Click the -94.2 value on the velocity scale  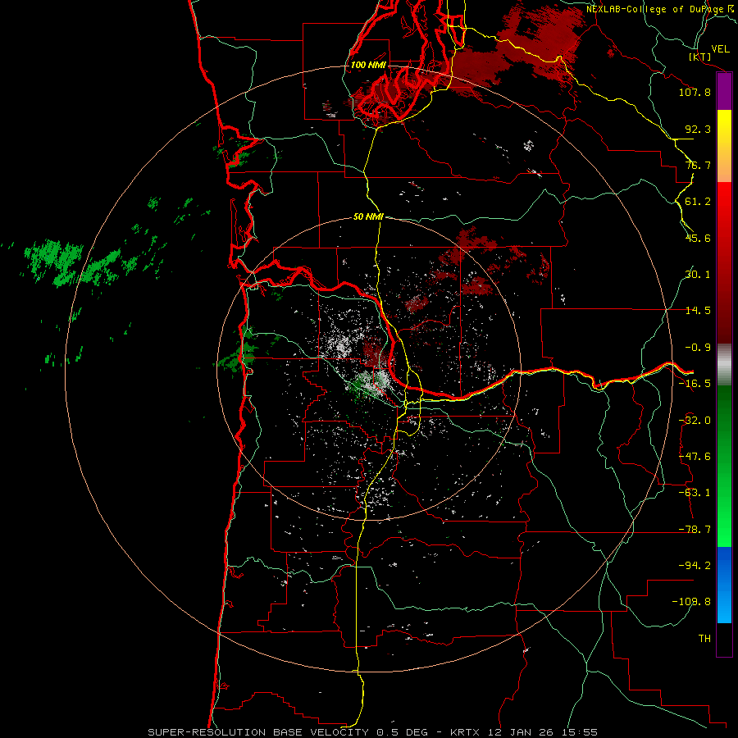tap(695, 565)
